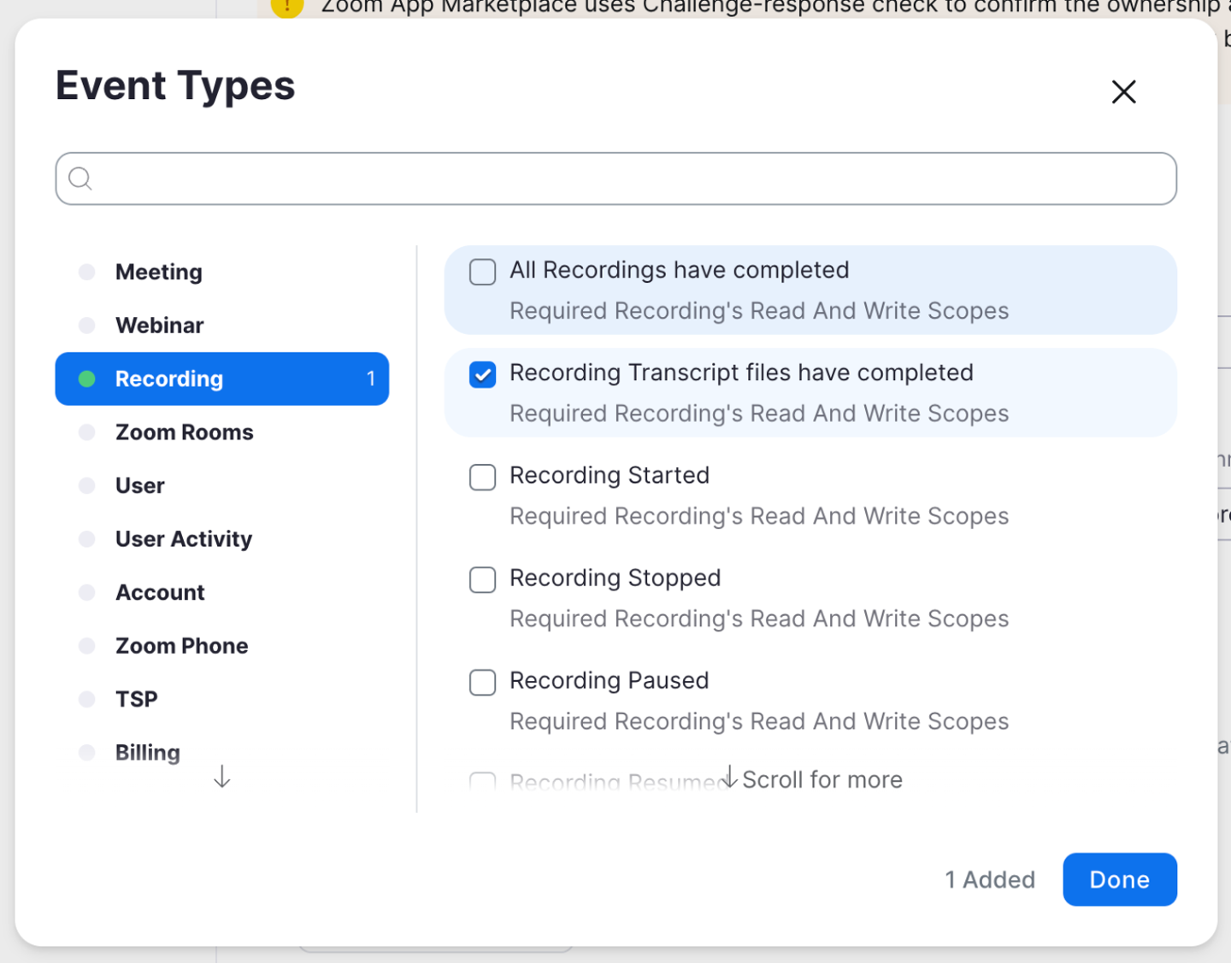Click the search magnifier icon
This screenshot has height=963, width=1231.
coord(80,179)
